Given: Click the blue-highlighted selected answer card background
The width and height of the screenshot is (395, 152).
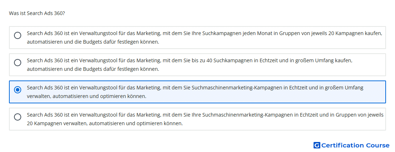Looking at the screenshot, I should pos(197,92).
